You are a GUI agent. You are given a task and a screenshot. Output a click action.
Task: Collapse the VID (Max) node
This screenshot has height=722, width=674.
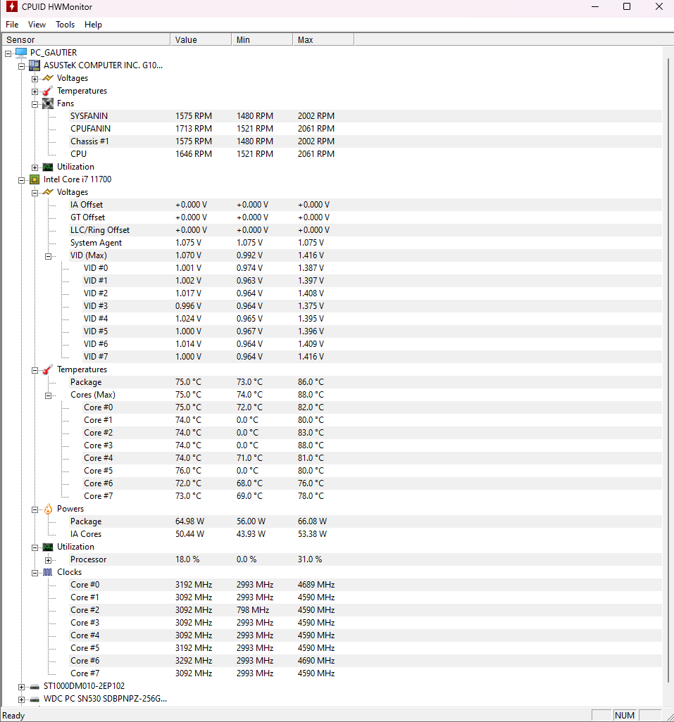[48, 256]
